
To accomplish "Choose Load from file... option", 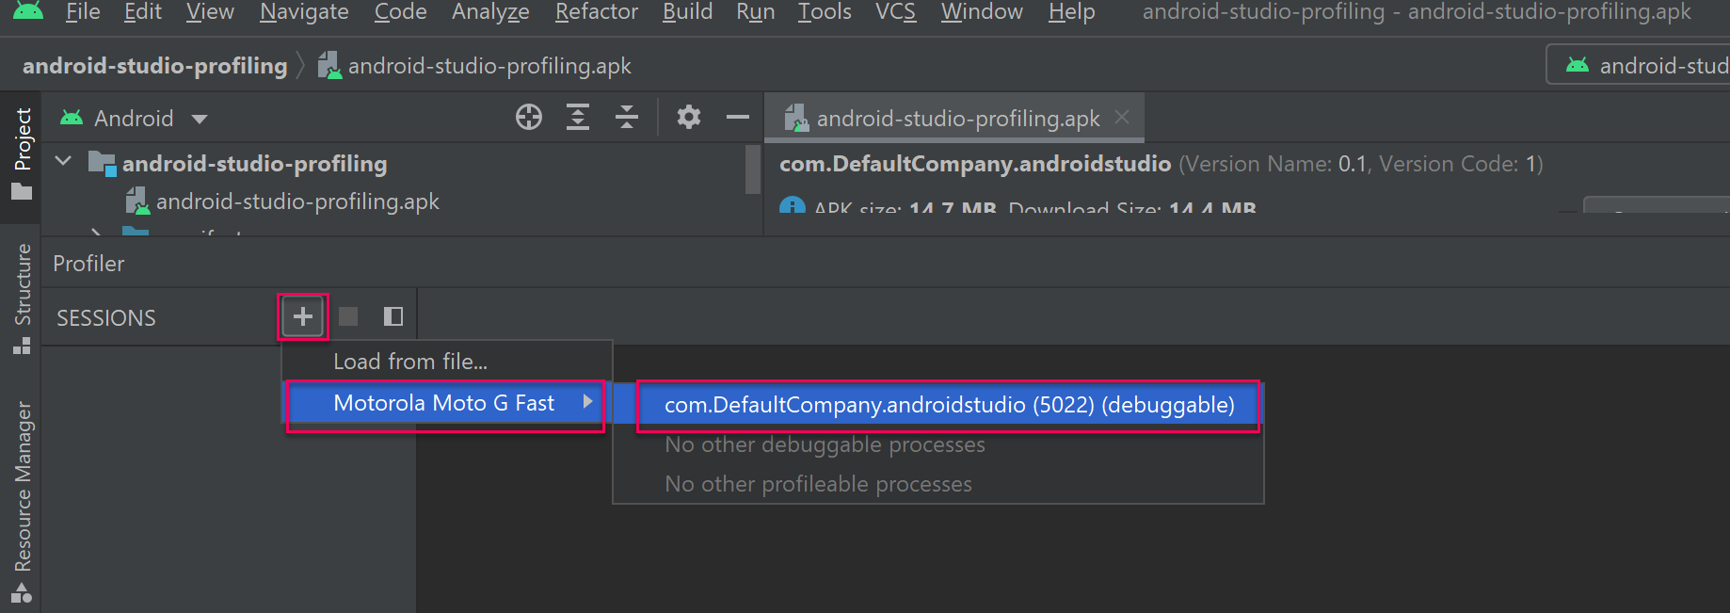I will pyautogui.click(x=448, y=362).
